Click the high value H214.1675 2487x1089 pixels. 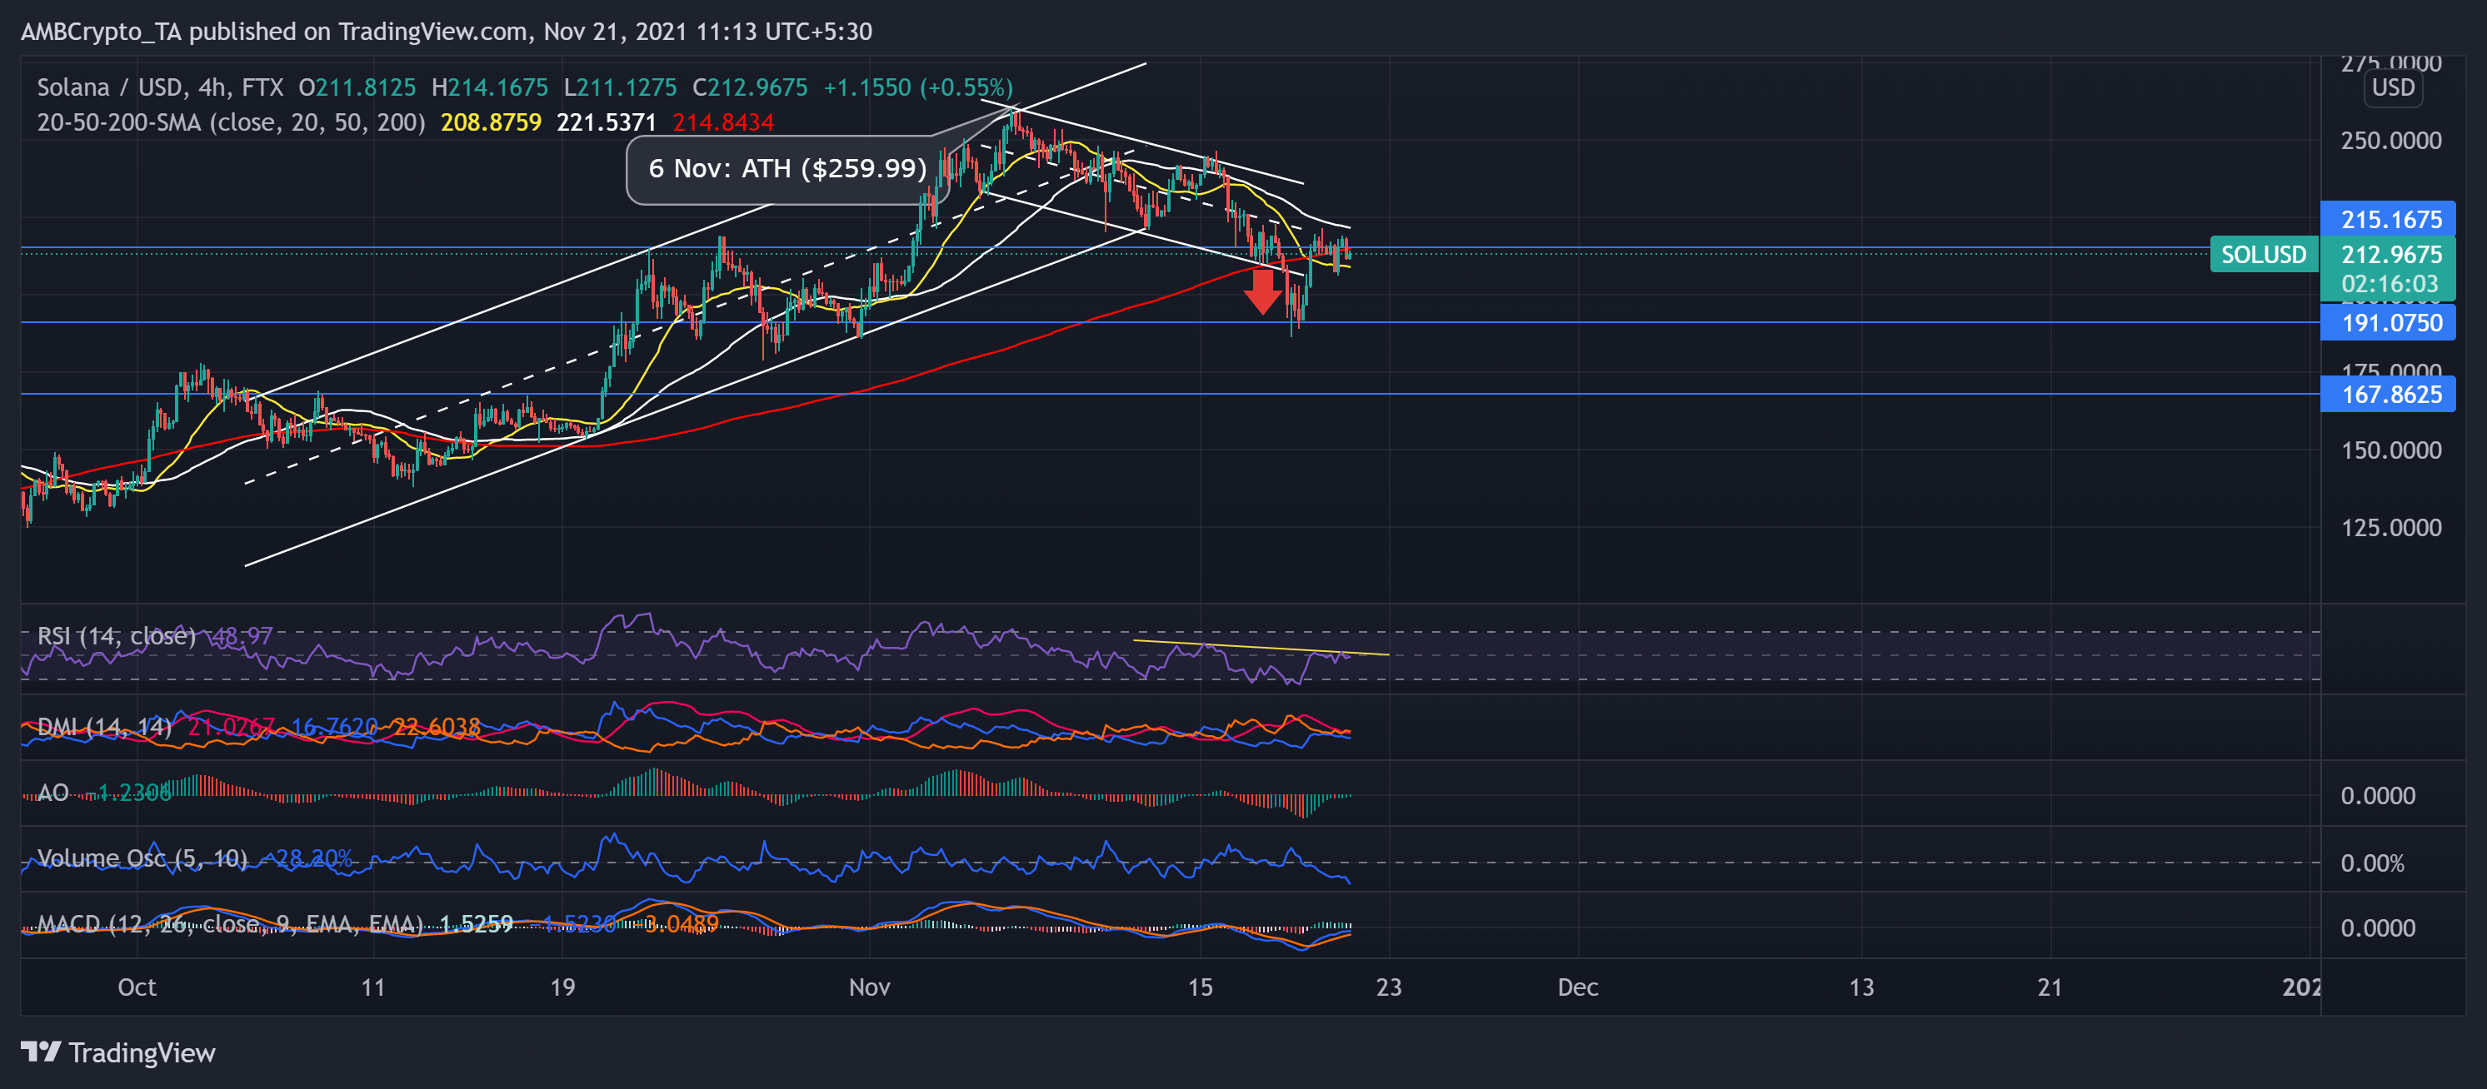(489, 87)
